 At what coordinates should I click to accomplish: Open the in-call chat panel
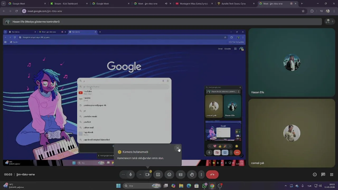[x=323, y=174]
